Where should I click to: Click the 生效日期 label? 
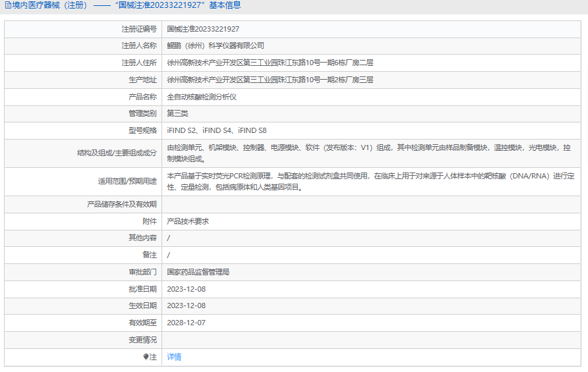tap(142, 306)
